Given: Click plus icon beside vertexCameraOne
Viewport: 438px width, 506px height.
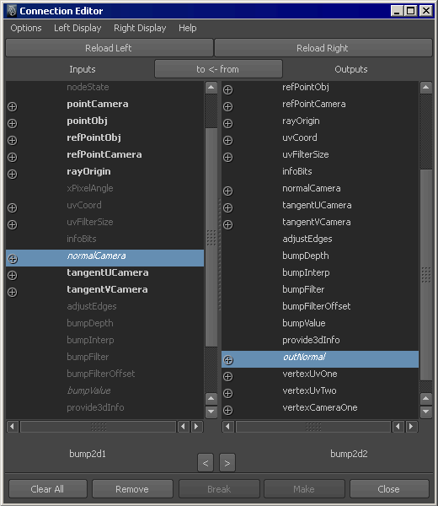Looking at the screenshot, I should tap(228, 411).
